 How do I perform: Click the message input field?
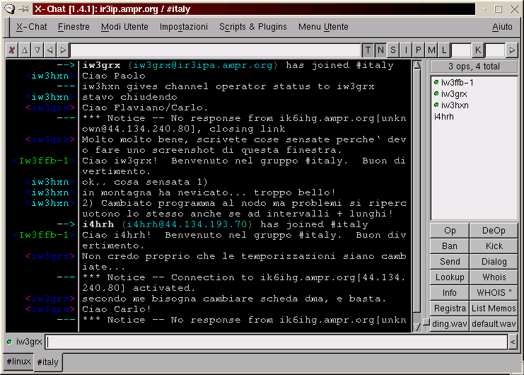276,342
